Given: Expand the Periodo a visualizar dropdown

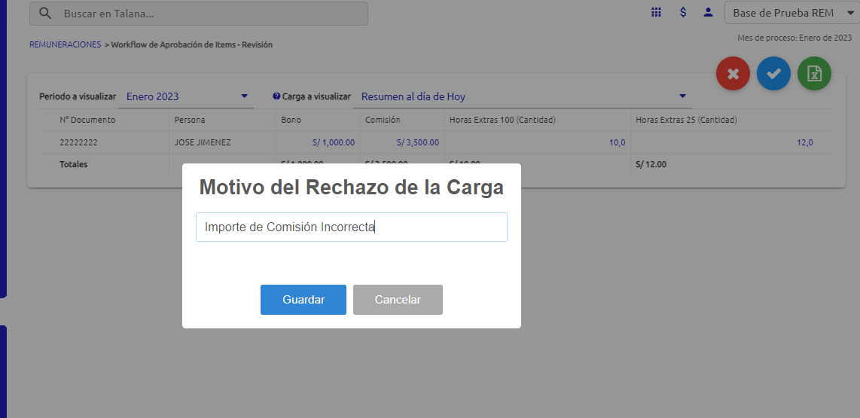Looking at the screenshot, I should (244, 96).
